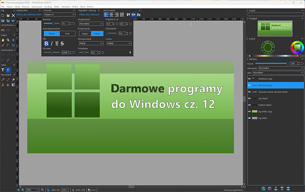Select the Warstwa farby layer
The image size is (305, 192).
[275, 86]
